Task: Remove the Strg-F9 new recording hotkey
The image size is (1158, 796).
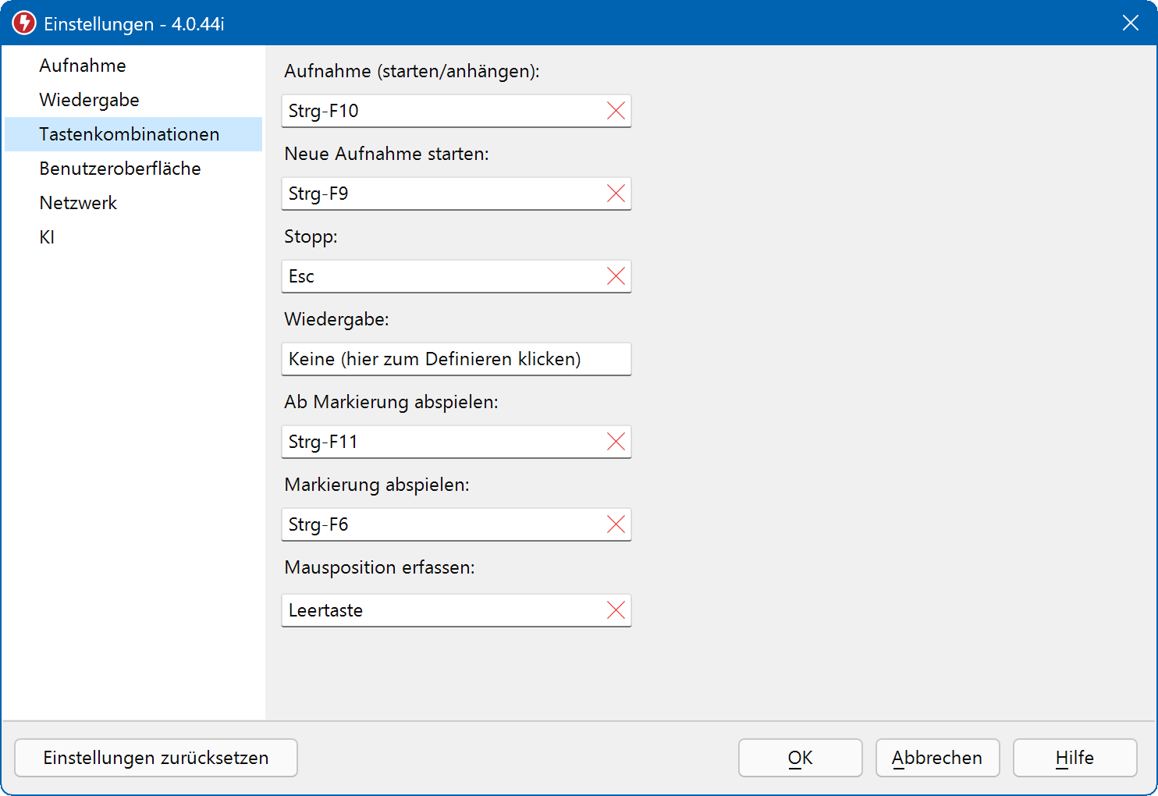Action: click(616, 194)
